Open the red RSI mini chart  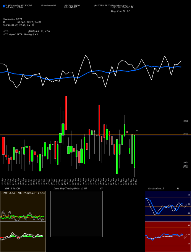click(x=168, y=237)
